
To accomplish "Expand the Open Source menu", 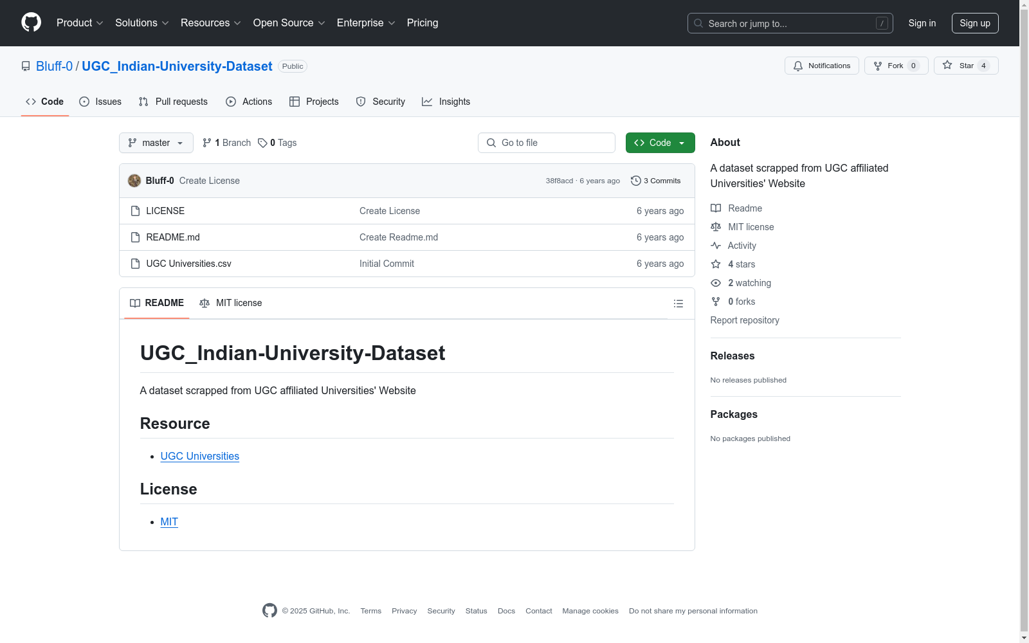I will (x=289, y=23).
